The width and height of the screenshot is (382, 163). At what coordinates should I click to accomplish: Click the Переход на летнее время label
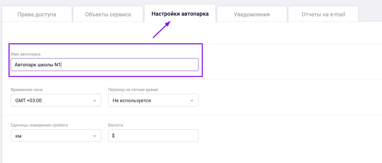(133, 90)
